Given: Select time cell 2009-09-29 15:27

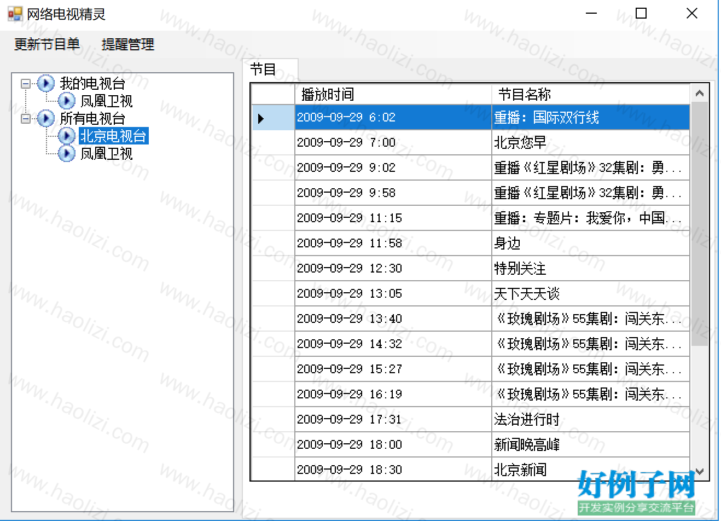Looking at the screenshot, I should [x=393, y=369].
